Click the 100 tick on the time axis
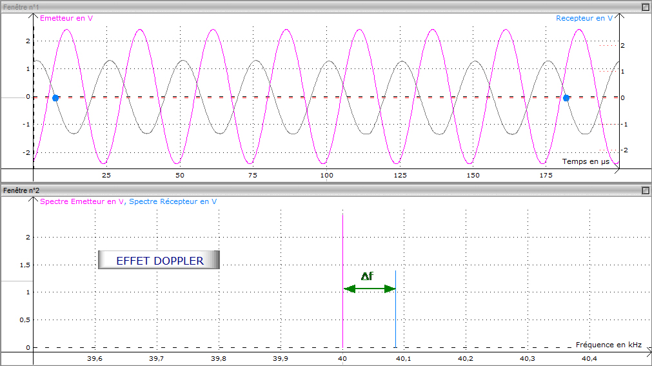This screenshot has height=366, width=652. [x=326, y=176]
